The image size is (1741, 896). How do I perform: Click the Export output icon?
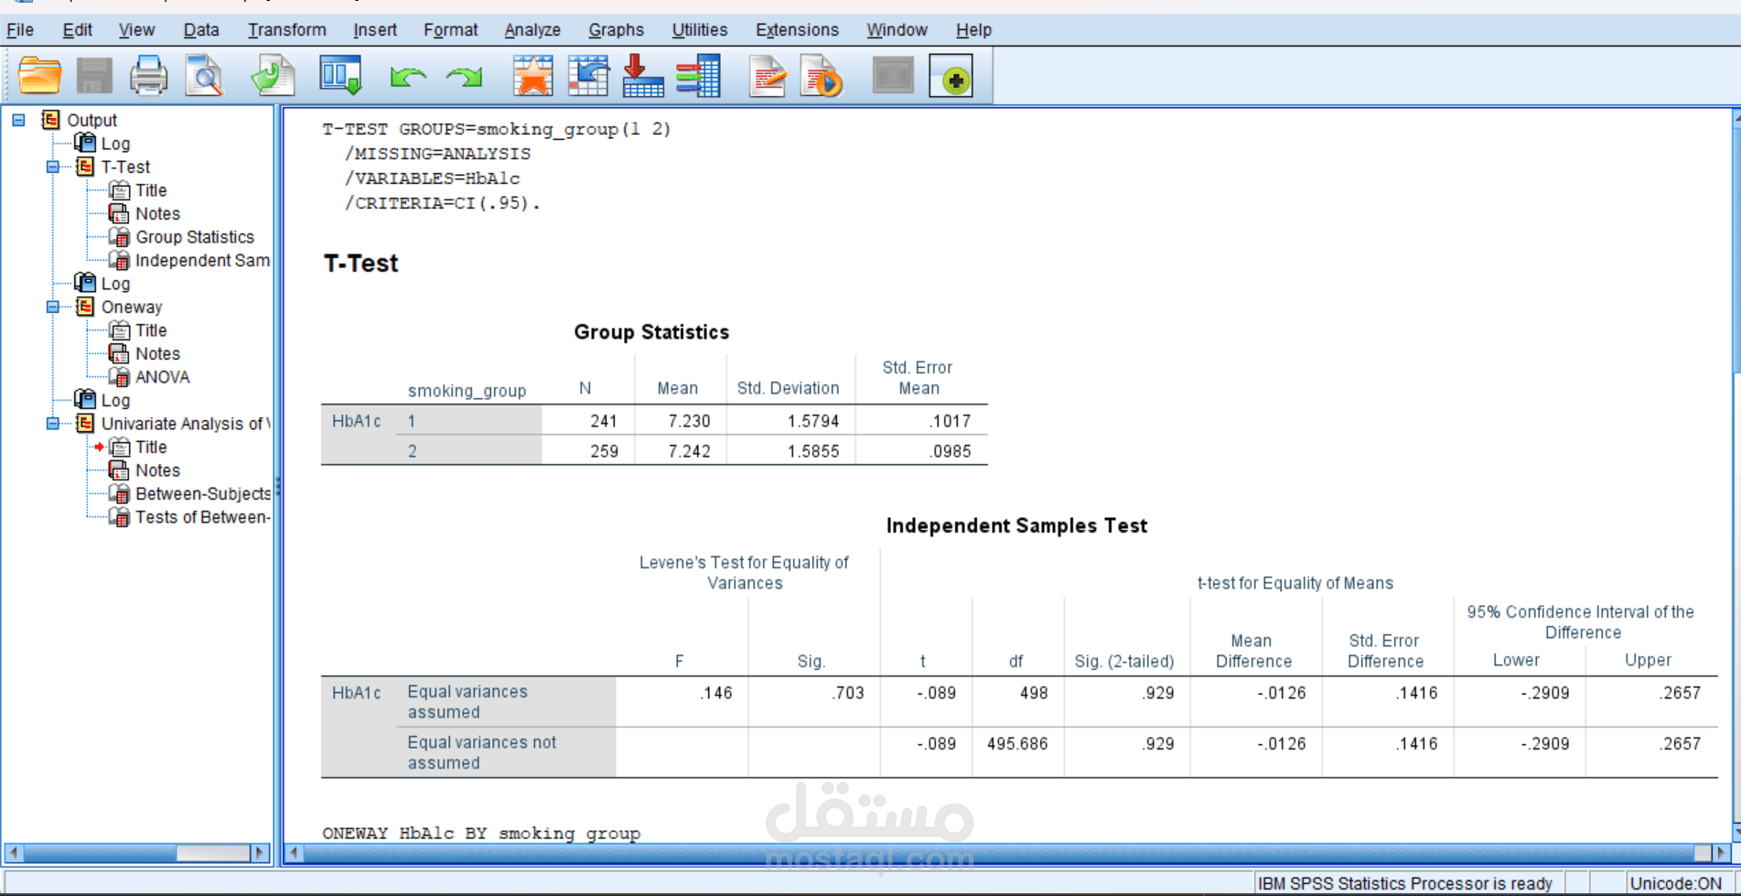click(x=273, y=76)
